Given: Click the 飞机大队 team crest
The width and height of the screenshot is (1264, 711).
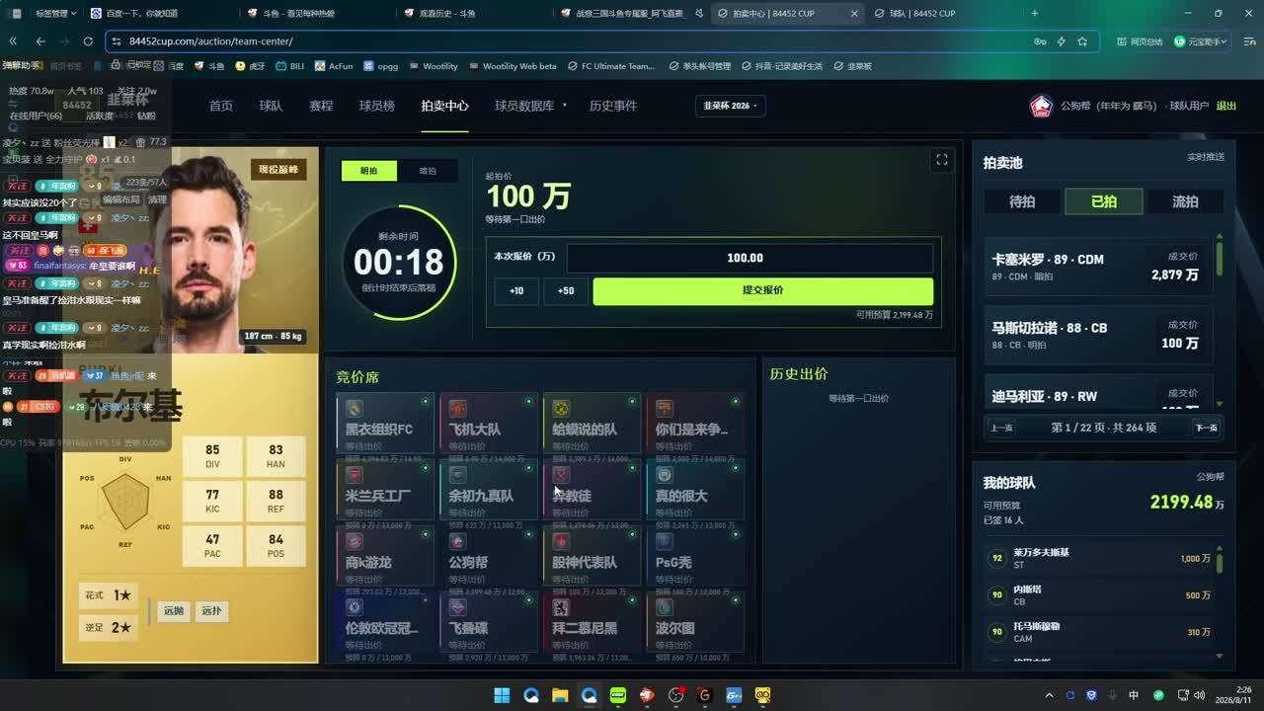Looking at the screenshot, I should (x=458, y=409).
